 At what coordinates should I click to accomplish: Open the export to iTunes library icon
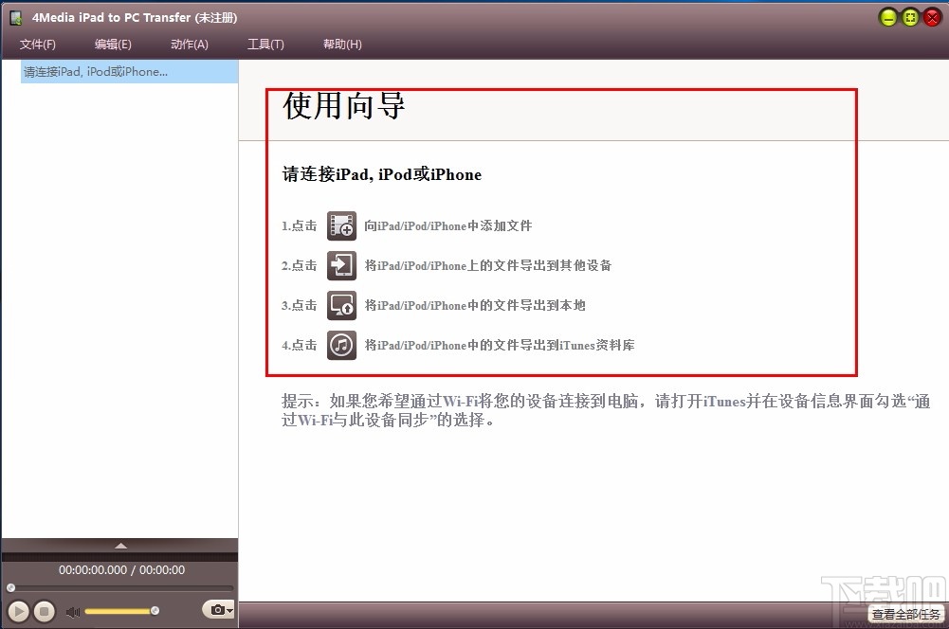click(x=341, y=345)
